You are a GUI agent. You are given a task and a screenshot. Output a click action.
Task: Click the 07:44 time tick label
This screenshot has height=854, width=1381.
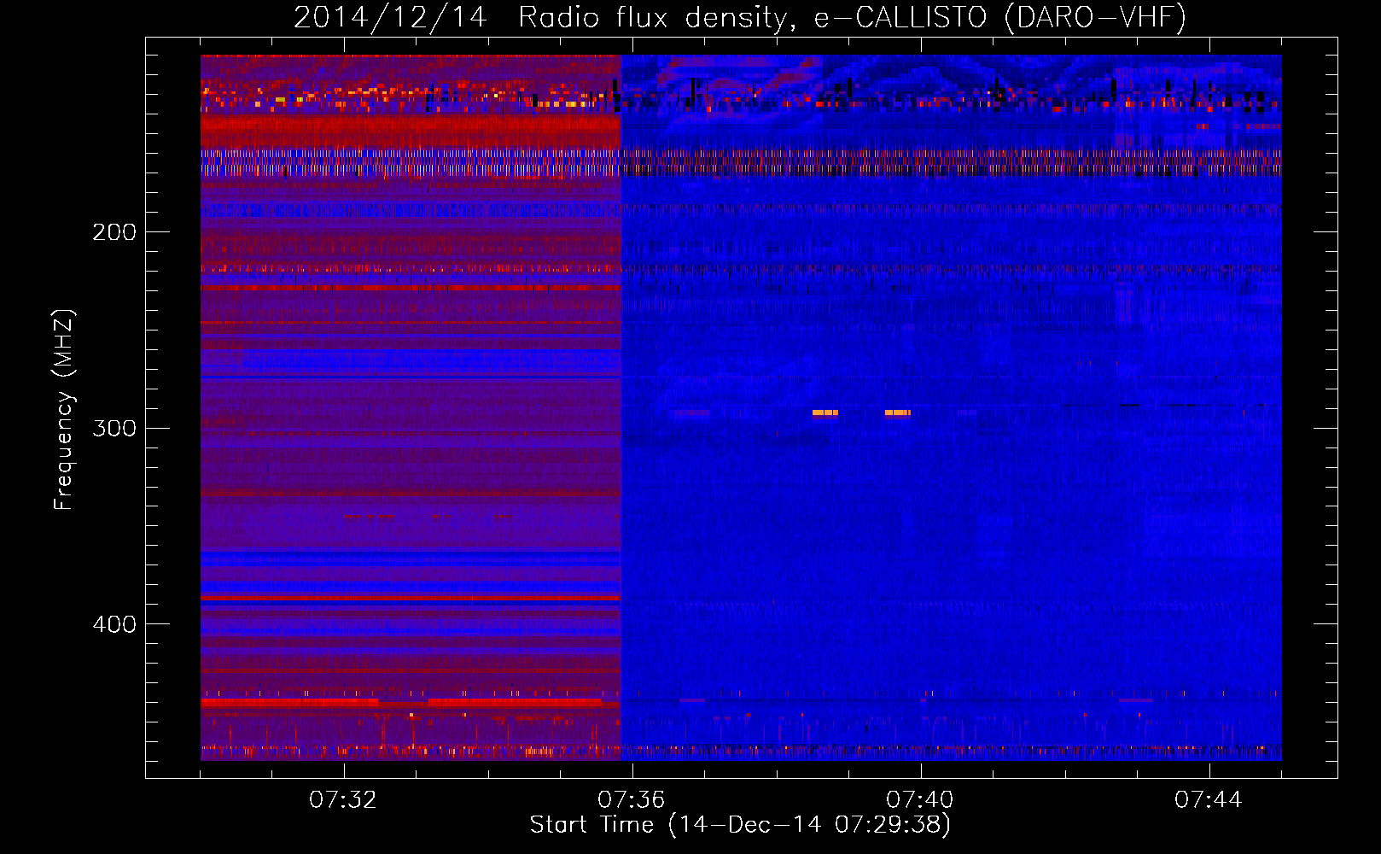point(1209,799)
